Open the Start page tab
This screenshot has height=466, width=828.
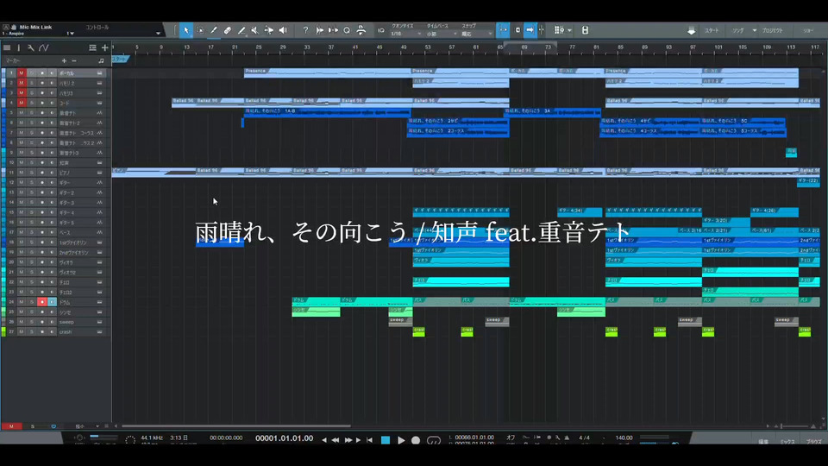[x=712, y=31]
